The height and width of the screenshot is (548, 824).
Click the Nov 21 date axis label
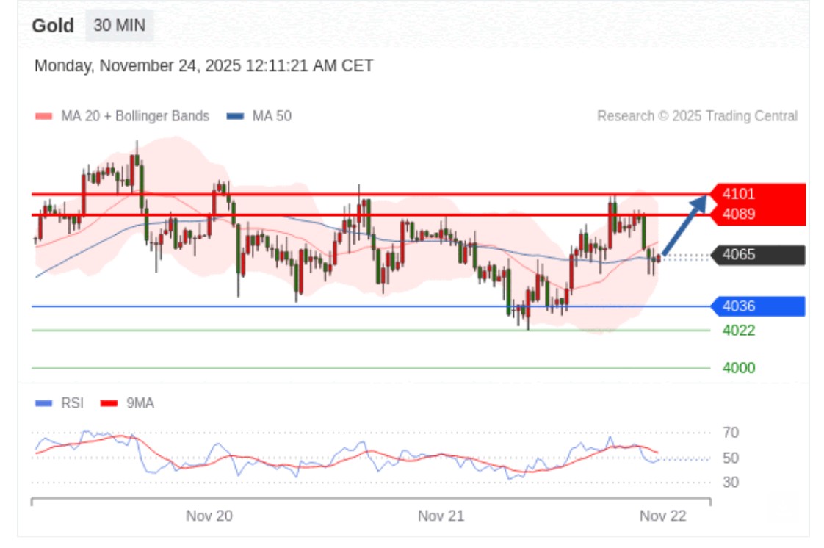[x=441, y=516]
